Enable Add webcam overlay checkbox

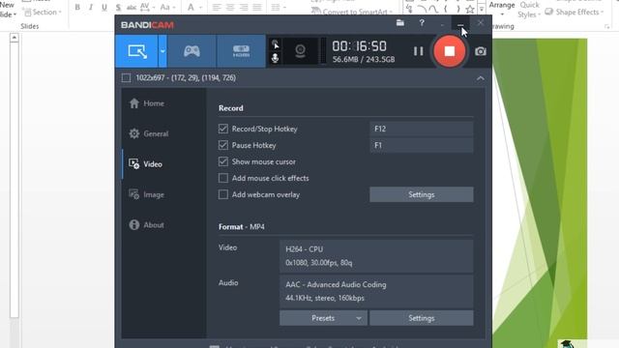pyautogui.click(x=223, y=194)
